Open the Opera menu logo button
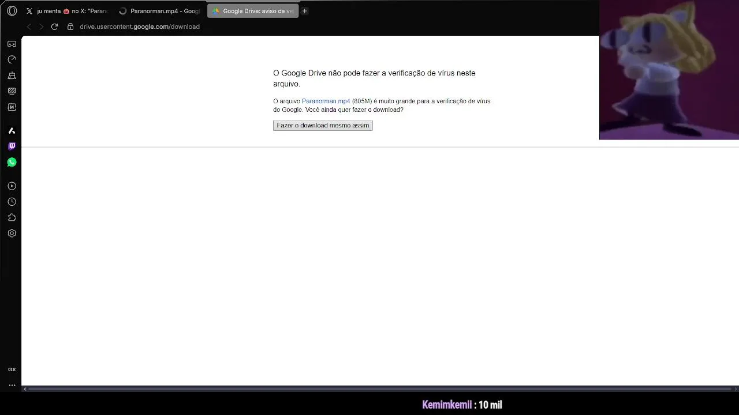Viewport: 739px width, 415px height. [12, 11]
